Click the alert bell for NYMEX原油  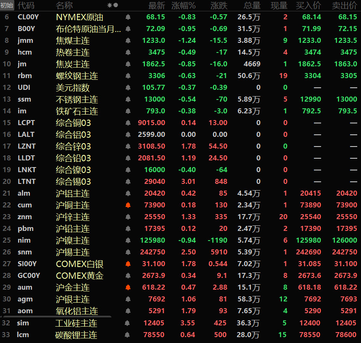(128, 17)
